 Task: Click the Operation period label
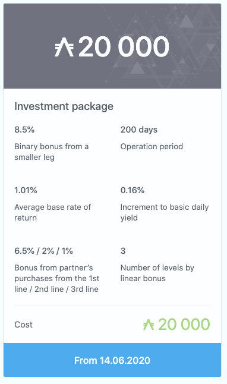tap(152, 146)
